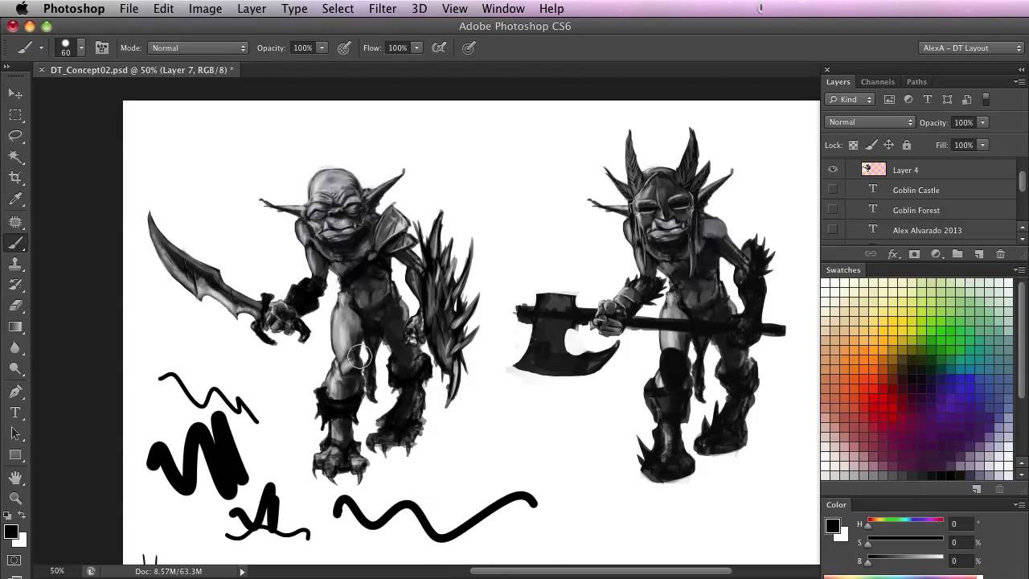Open the Select menu
This screenshot has height=579, width=1029.
(338, 9)
